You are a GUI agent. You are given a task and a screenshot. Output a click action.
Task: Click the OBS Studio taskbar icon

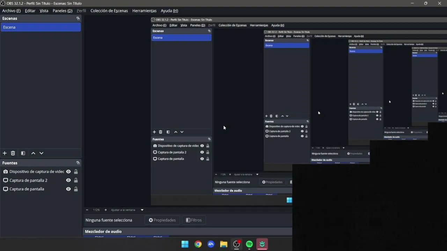pos(236,244)
